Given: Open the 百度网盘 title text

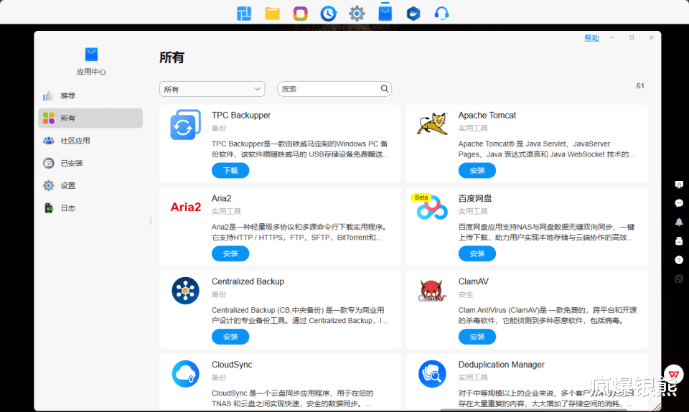Looking at the screenshot, I should click(474, 199).
